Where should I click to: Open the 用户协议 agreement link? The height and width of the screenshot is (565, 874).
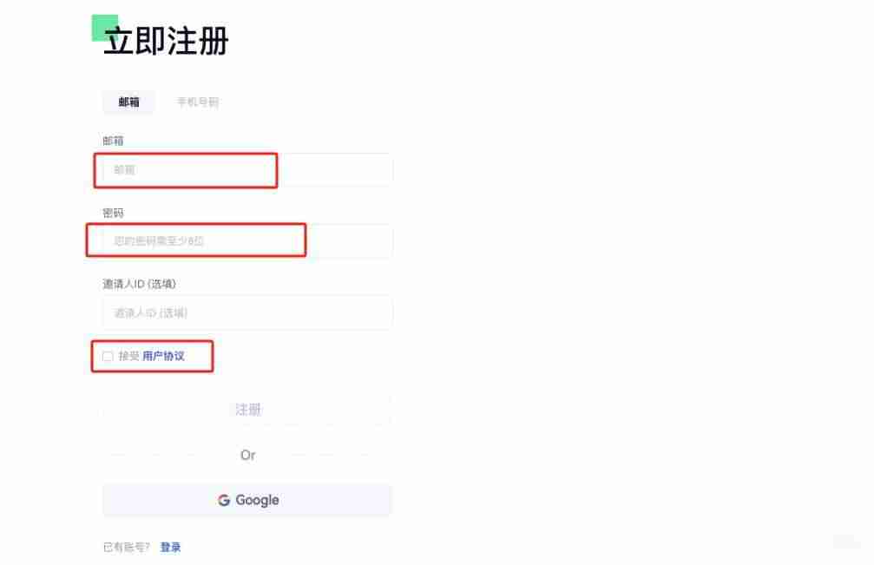click(165, 356)
